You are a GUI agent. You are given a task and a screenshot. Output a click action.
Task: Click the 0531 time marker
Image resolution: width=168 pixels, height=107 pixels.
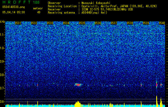coord(18,23)
